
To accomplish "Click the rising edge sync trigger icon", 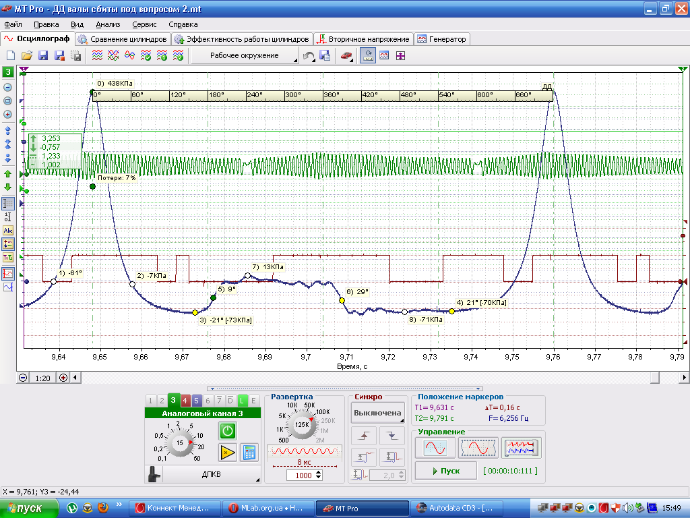I will pos(364,436).
